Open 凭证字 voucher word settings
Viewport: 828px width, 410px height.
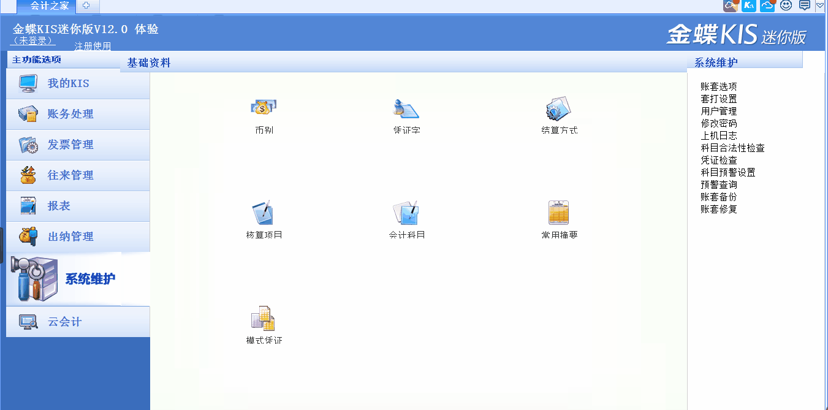406,108
